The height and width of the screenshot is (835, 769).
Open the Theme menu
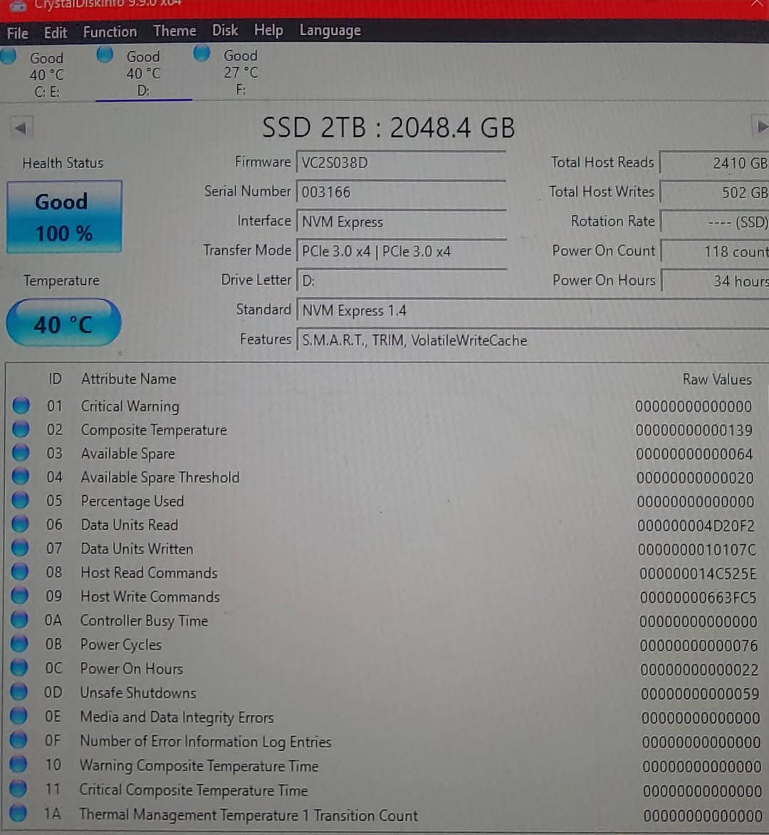[174, 31]
